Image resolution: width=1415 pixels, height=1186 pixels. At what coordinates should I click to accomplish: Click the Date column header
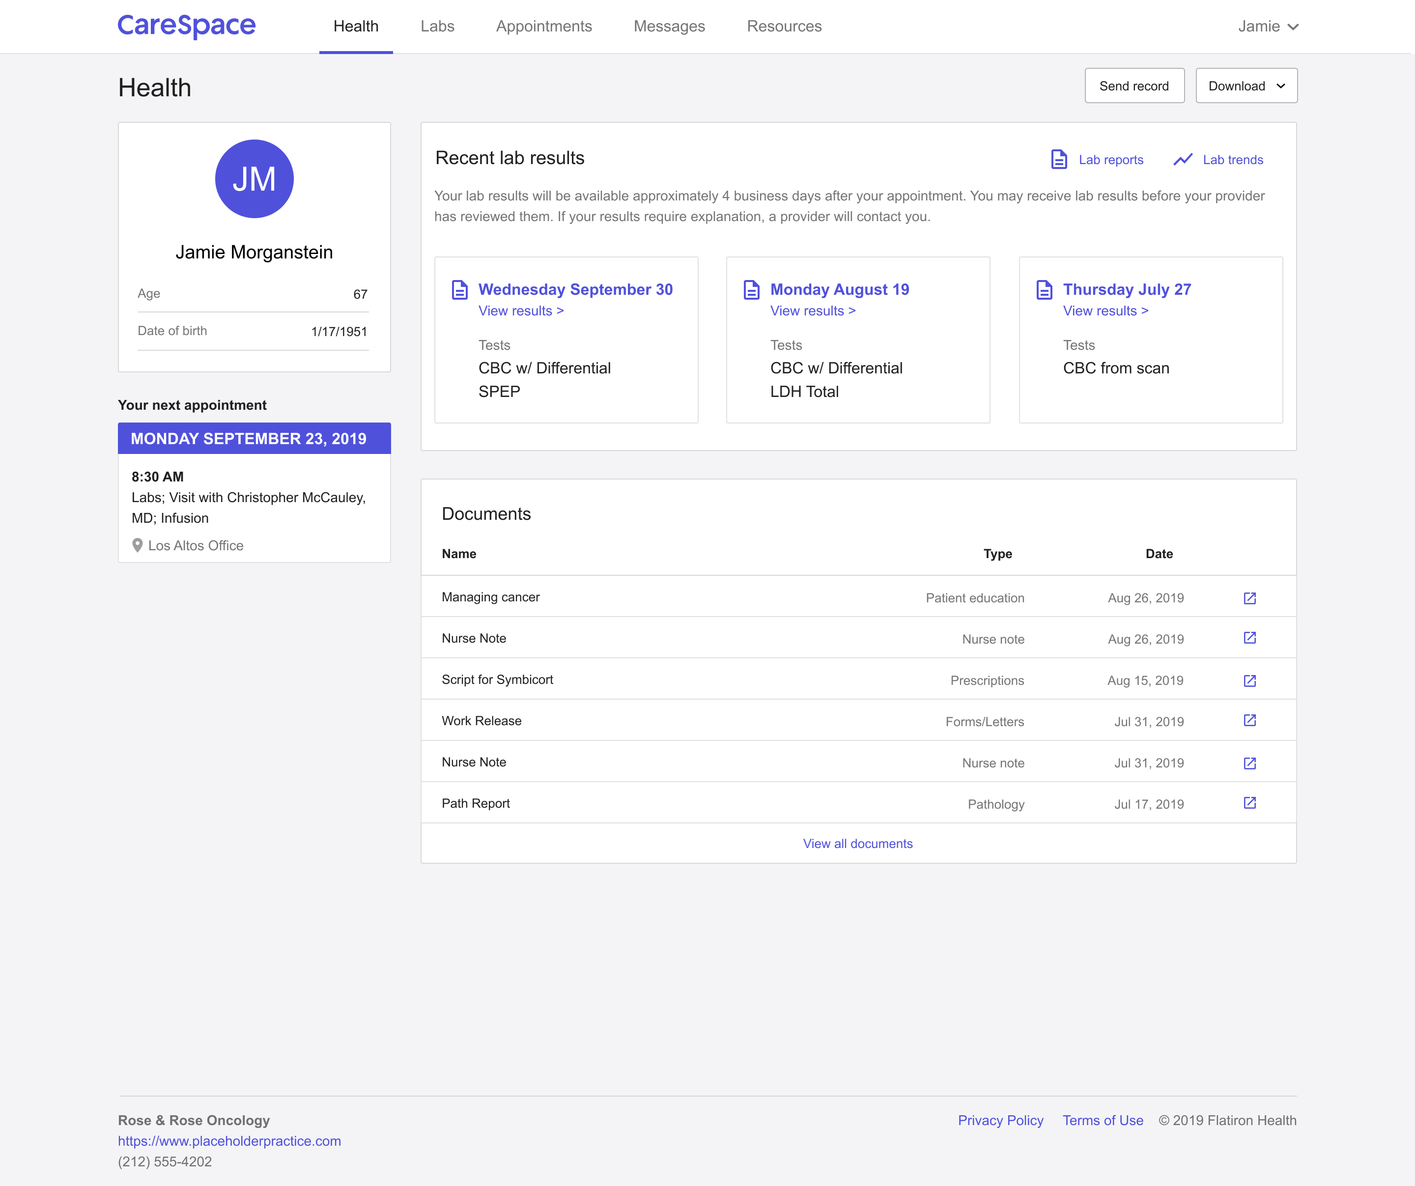pyautogui.click(x=1159, y=553)
